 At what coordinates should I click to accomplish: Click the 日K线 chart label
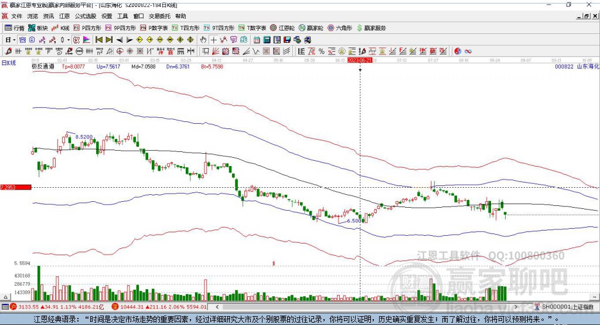coord(9,63)
